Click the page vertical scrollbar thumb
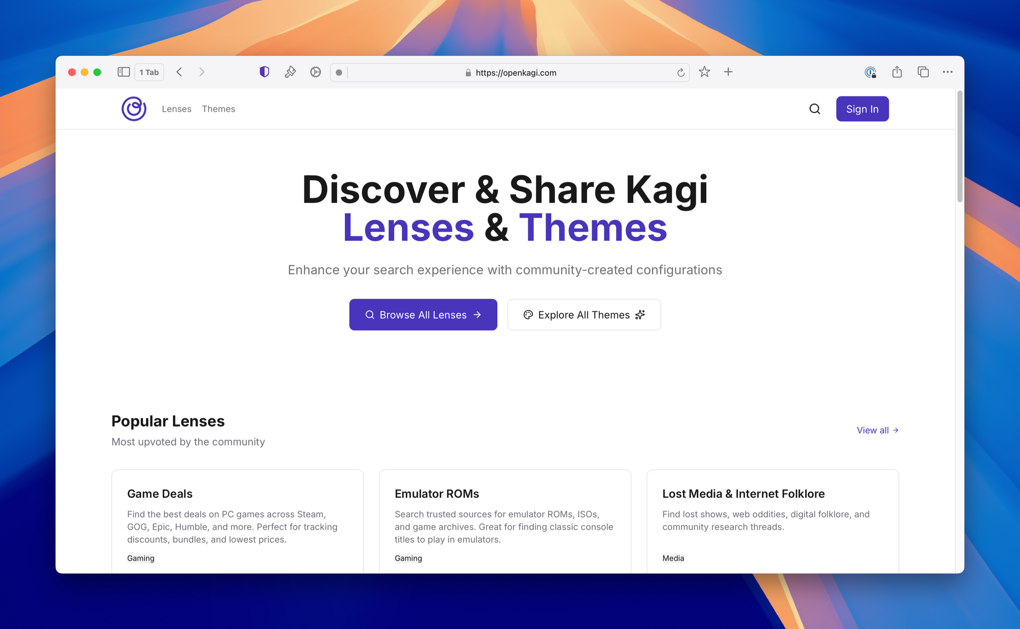 coord(960,146)
